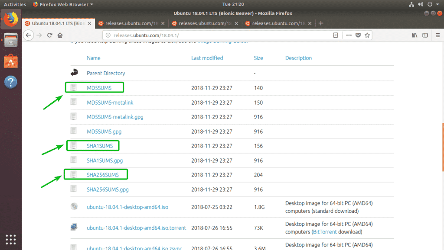Screen dimensions: 444x250
Task: Go forward one page
Action: [x=39, y=35]
